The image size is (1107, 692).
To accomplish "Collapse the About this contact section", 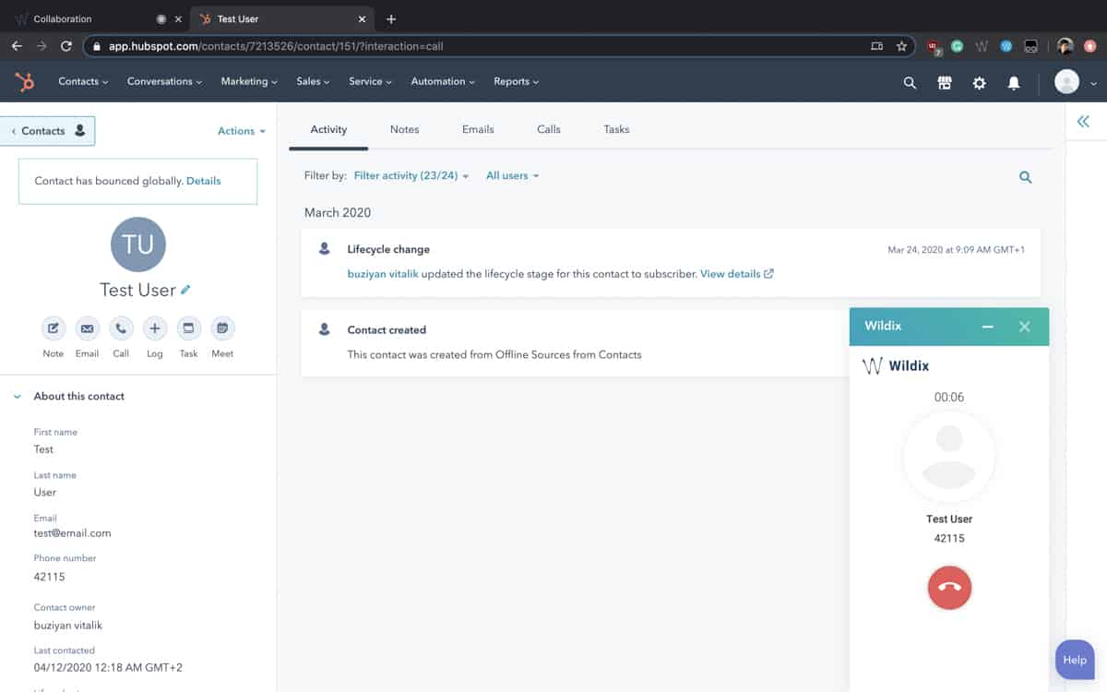I will tap(18, 397).
